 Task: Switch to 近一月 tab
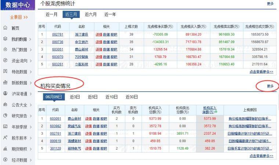(52, 14)
